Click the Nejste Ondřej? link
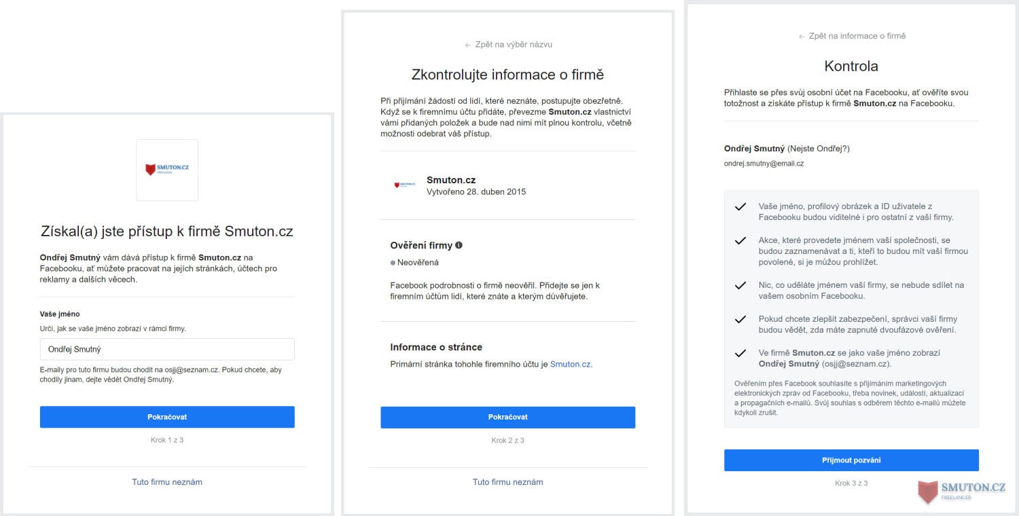Viewport: 1019px width, 516px height. [x=818, y=148]
